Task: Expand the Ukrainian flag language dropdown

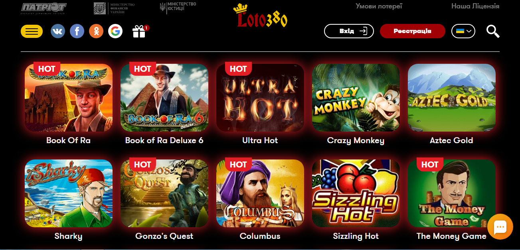Action: click(x=463, y=31)
